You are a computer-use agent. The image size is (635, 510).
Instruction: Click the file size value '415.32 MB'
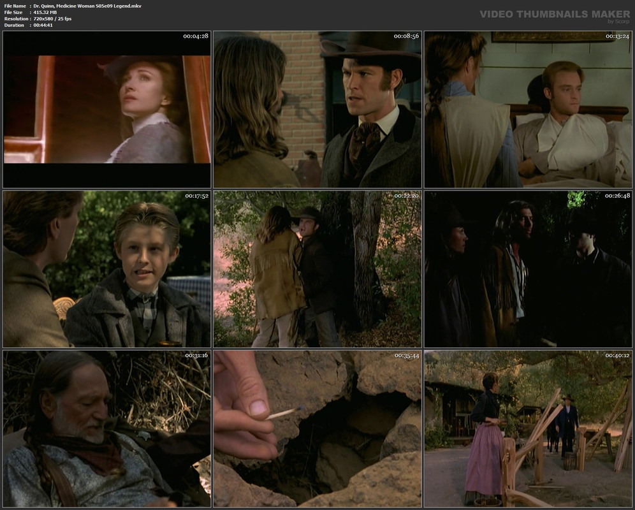(45, 13)
